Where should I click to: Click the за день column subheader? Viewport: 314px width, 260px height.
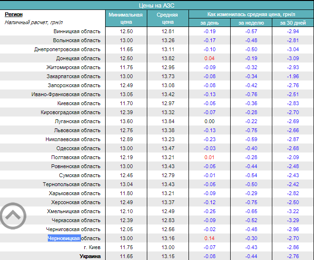pyautogui.click(x=209, y=22)
